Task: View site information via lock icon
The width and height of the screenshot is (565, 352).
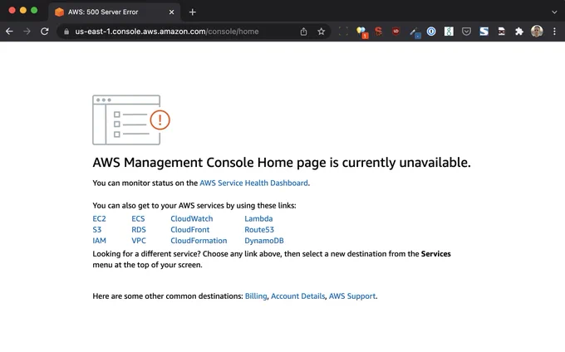Action: (66, 32)
